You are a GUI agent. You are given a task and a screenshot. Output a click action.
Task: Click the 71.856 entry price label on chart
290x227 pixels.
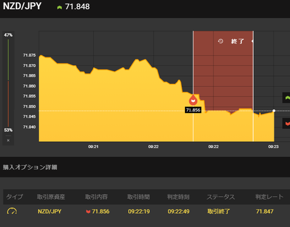pyautogui.click(x=193, y=110)
